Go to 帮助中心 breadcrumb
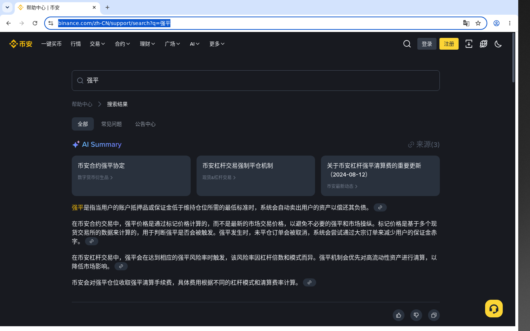This screenshot has height=331, width=530. coord(82,104)
